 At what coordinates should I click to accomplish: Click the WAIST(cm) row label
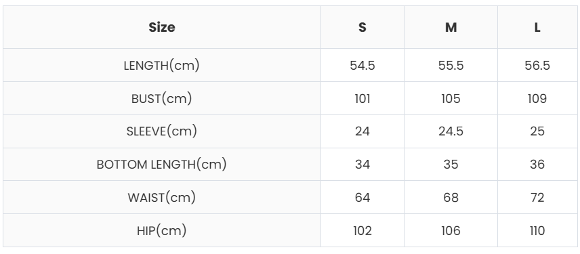(162, 197)
